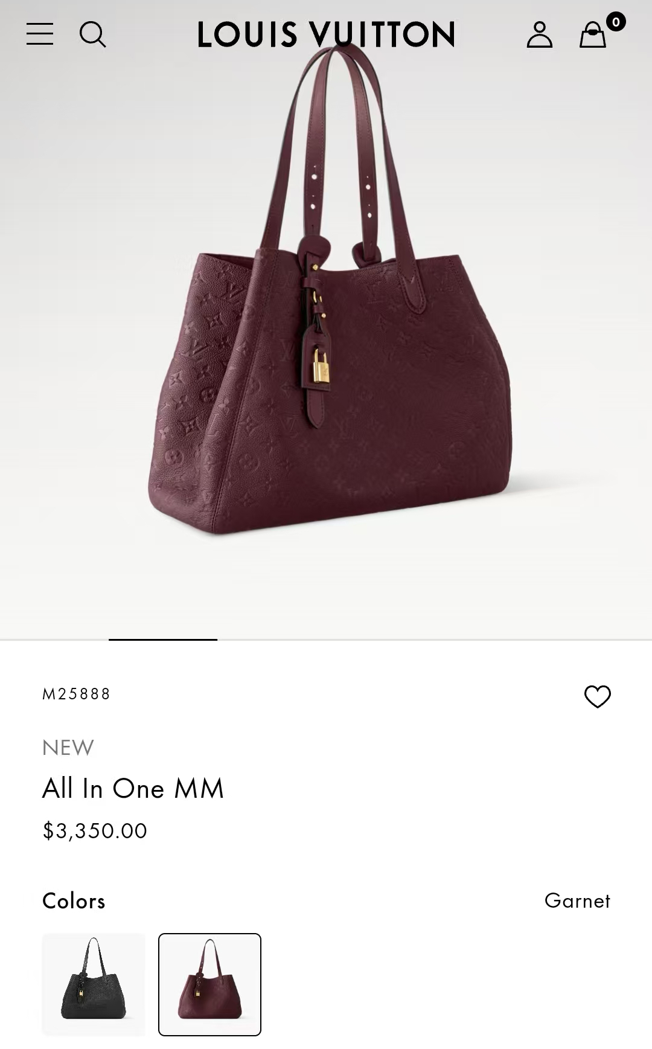The height and width of the screenshot is (1049, 652).
Task: Open the shopping bag icon
Action: tap(592, 35)
